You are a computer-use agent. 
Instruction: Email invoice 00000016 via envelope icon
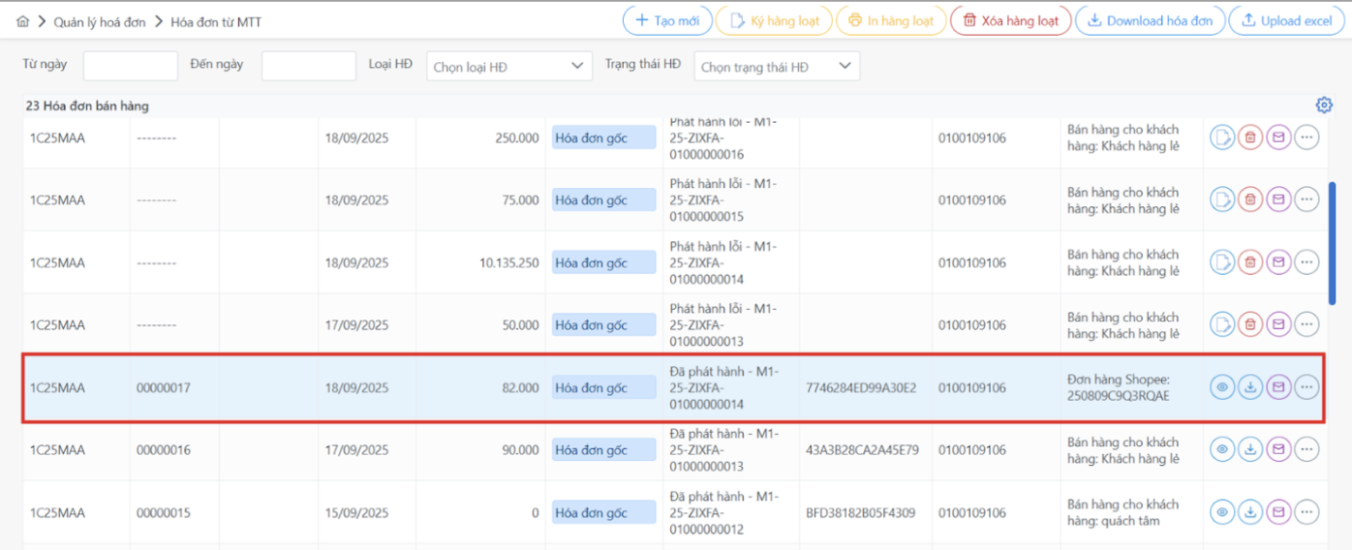[1278, 450]
